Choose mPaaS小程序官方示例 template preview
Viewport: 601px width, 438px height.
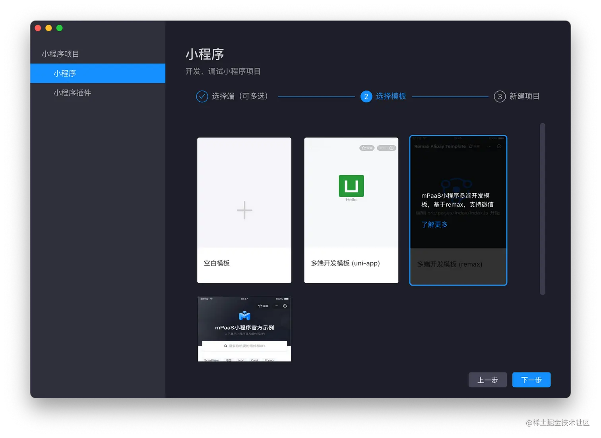[x=244, y=329]
